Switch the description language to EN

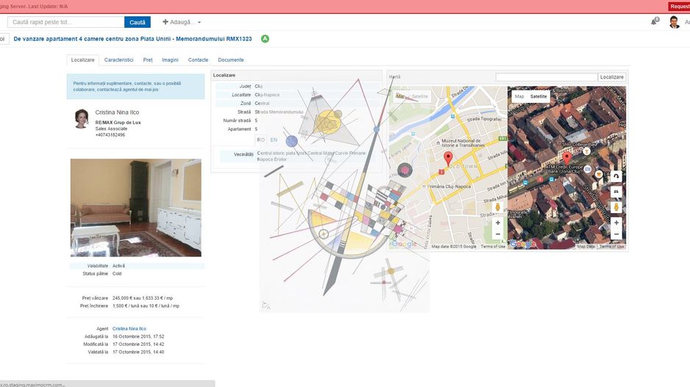point(274,140)
